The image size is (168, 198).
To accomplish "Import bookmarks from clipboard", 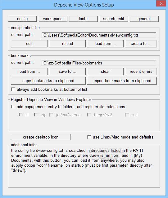I will click(122, 81).
